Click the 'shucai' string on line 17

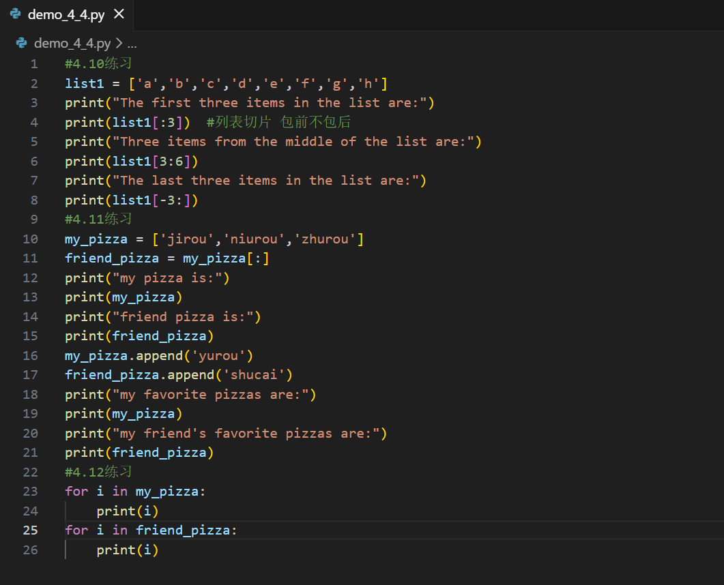click(254, 374)
